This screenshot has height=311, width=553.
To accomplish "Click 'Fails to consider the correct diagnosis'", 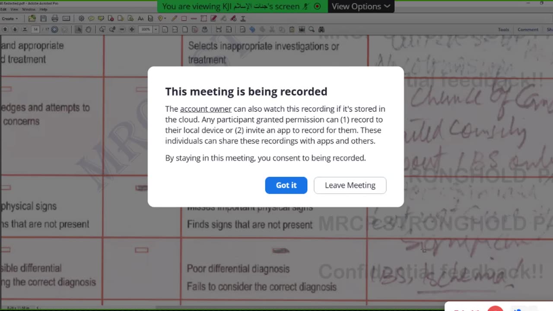I will pos(261,286).
